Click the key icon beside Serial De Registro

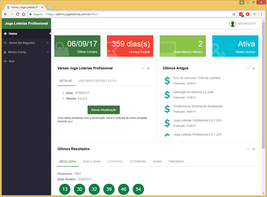point(5,43)
